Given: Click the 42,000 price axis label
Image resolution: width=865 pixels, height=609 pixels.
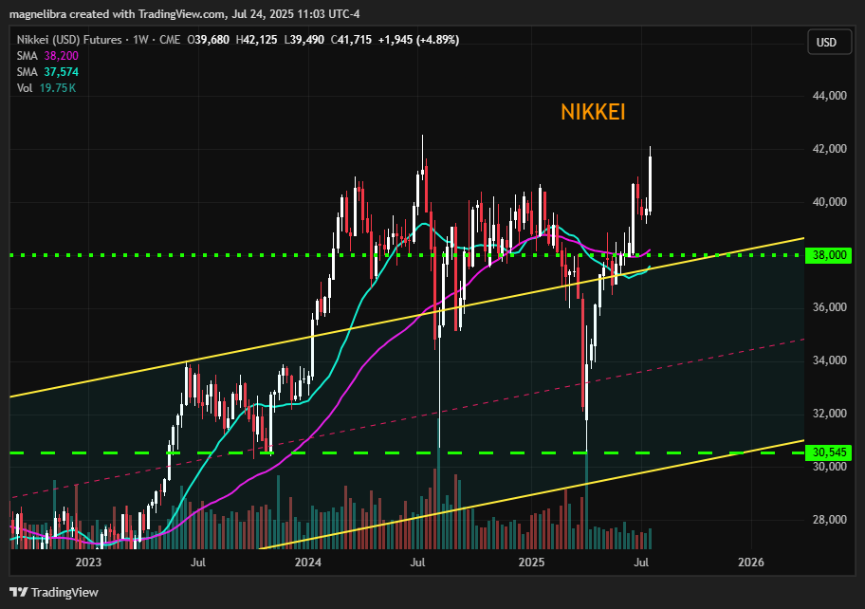Looking at the screenshot, I should tap(829, 148).
